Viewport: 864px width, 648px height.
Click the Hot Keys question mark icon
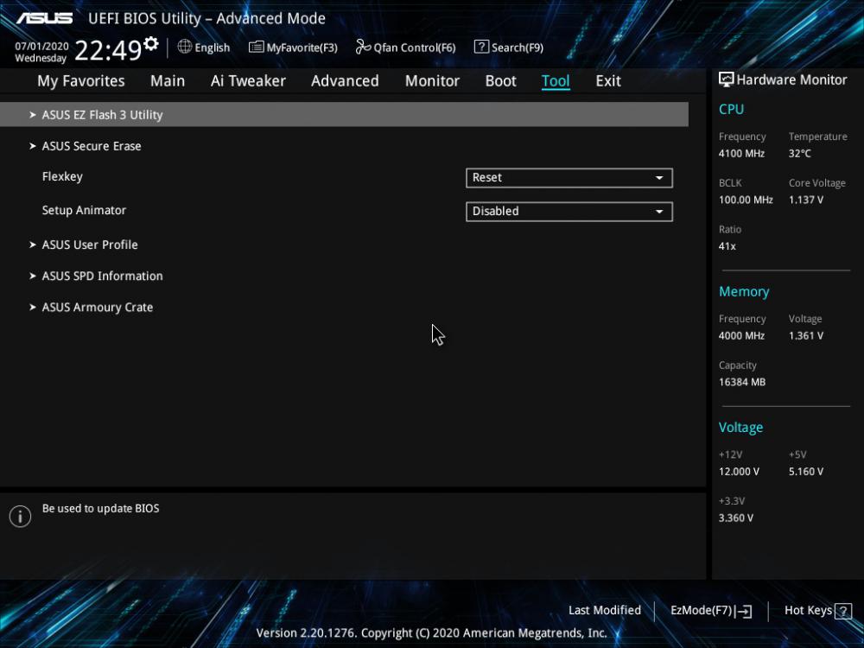pos(843,611)
